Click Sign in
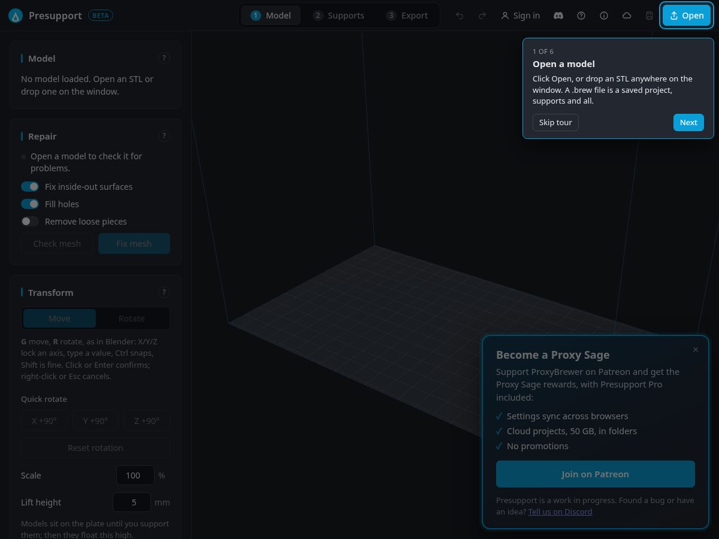The image size is (719, 539). [x=521, y=16]
